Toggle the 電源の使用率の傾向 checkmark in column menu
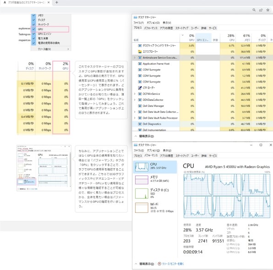 [x=34, y=43]
